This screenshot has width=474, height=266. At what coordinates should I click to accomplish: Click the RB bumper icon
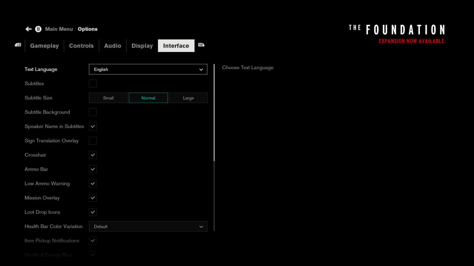[x=201, y=45]
